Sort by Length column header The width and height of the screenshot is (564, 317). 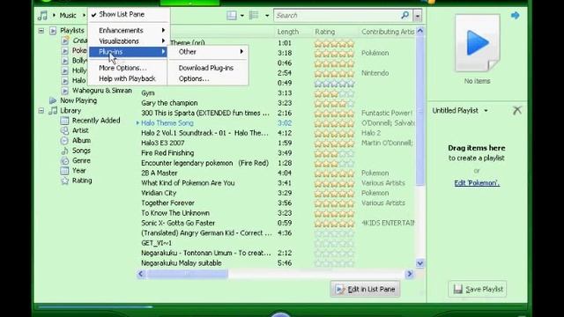point(288,32)
